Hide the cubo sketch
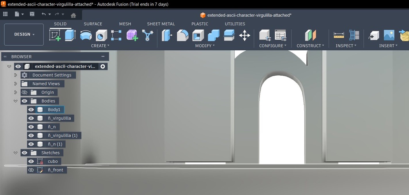The width and height of the screenshot is (409, 195). [31, 161]
